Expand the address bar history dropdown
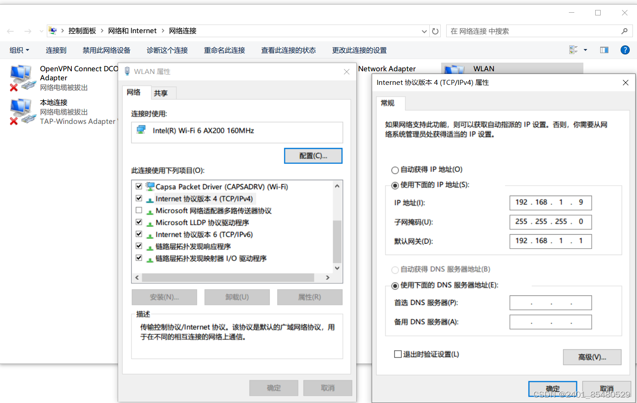637x403 pixels. [424, 31]
